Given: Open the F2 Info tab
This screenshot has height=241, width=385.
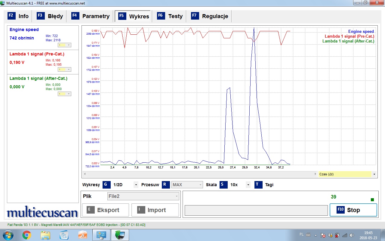Looking at the screenshot, I should point(18,16).
